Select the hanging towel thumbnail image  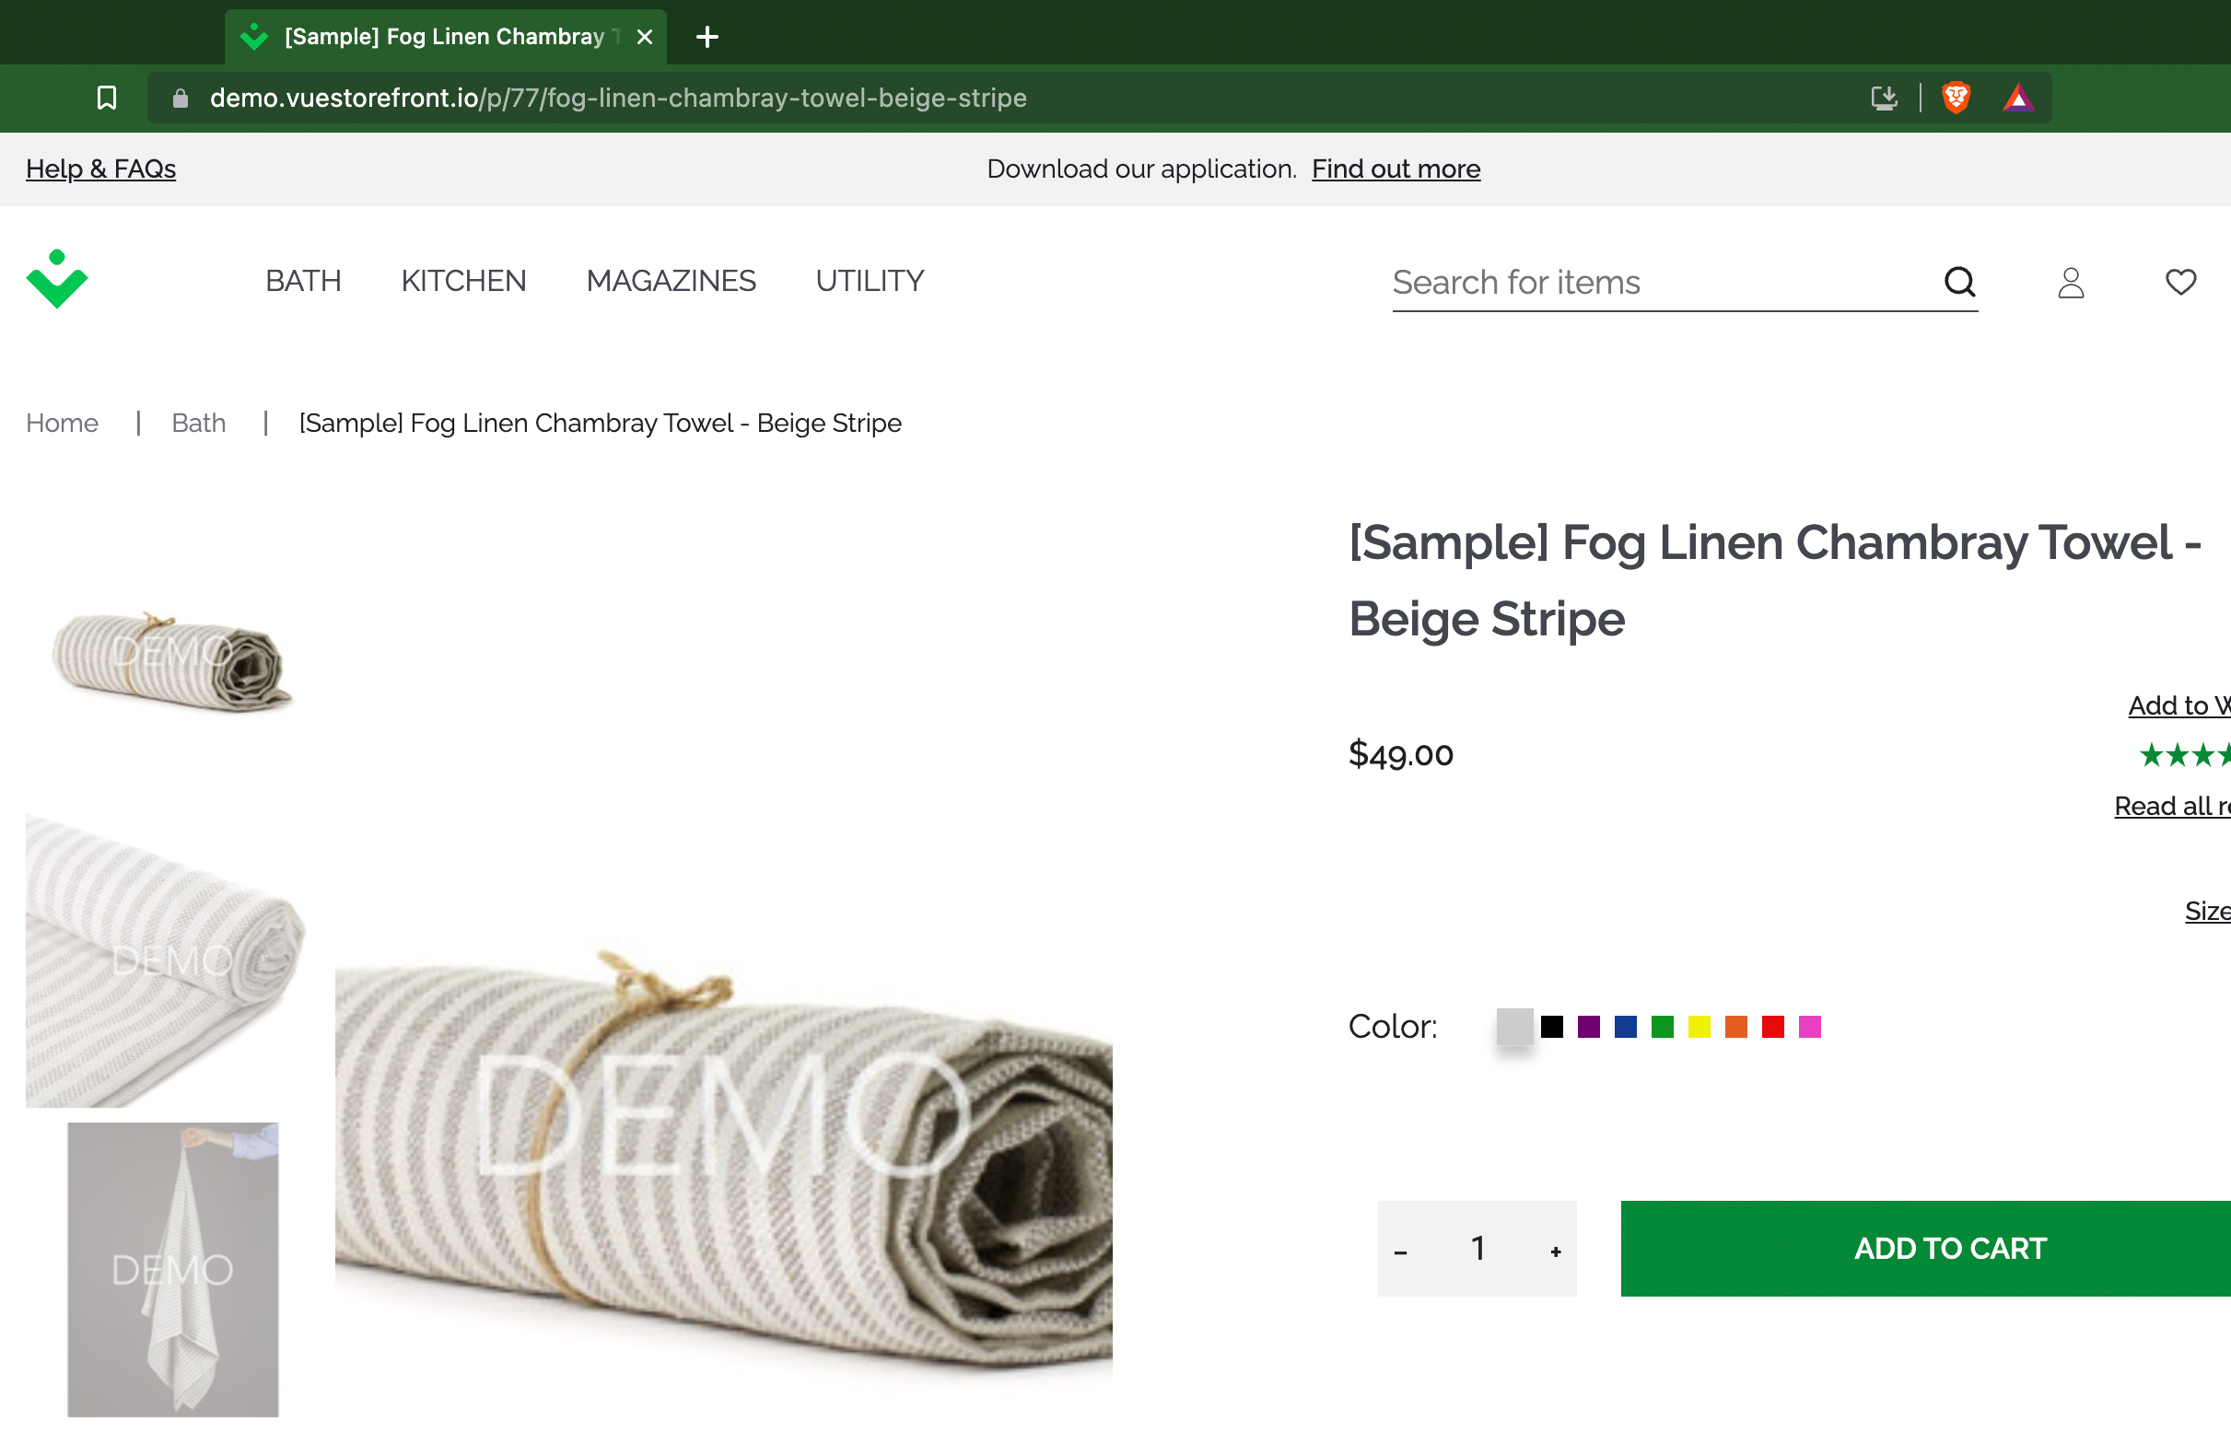pyautogui.click(x=172, y=1269)
